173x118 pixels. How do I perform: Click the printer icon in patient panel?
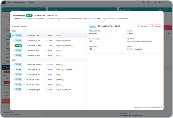(5, 16)
